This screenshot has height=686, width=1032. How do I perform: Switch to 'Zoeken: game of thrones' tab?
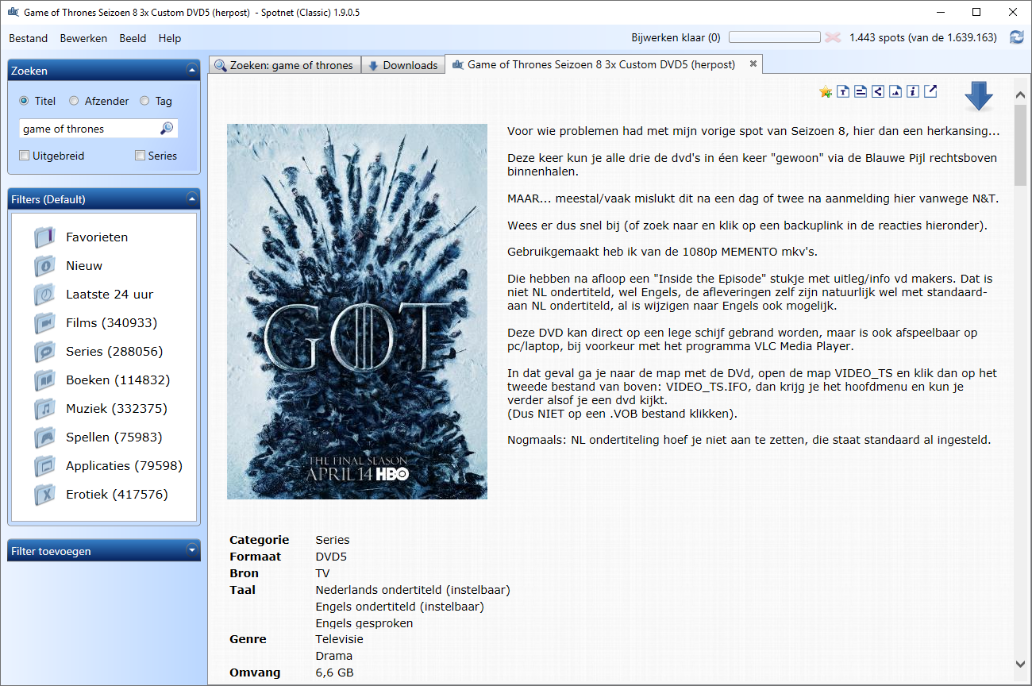pyautogui.click(x=285, y=65)
